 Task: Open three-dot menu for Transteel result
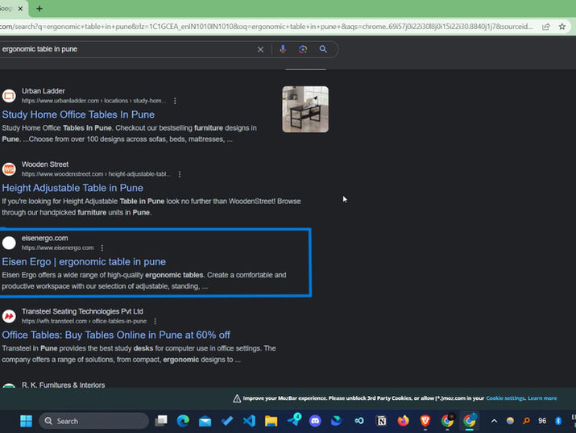pyautogui.click(x=155, y=321)
